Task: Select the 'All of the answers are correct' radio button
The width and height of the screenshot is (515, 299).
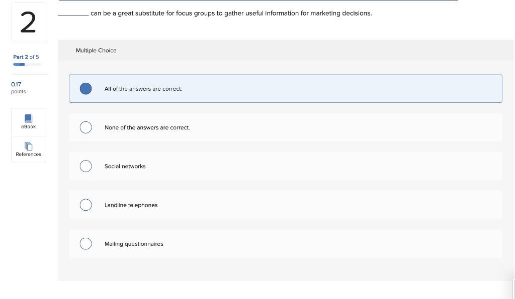Action: click(x=86, y=89)
